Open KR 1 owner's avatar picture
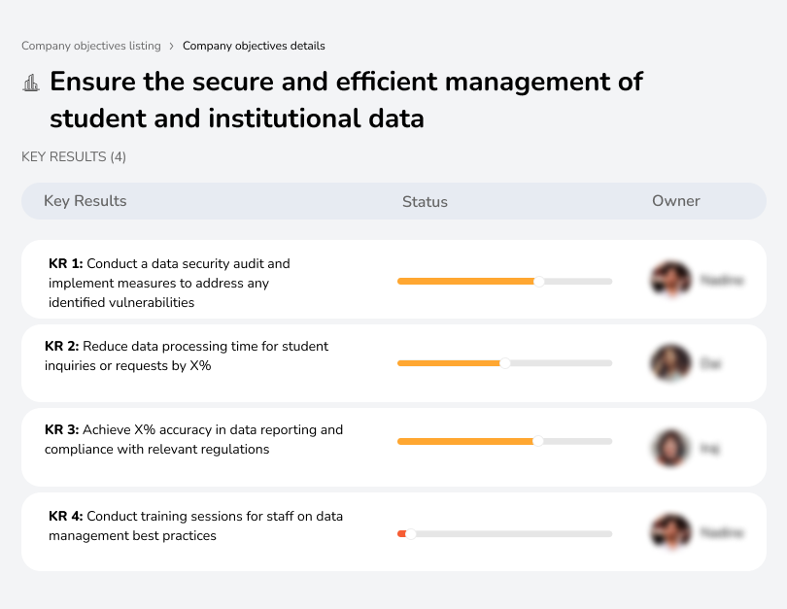 [x=670, y=280]
